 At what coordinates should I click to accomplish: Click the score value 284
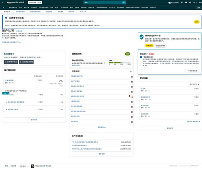pyautogui.click(x=110, y=61)
